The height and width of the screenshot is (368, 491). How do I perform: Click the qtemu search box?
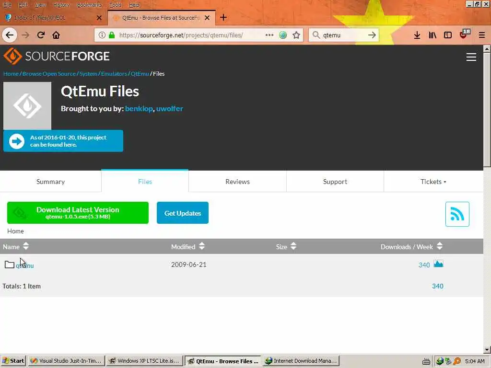[343, 35]
